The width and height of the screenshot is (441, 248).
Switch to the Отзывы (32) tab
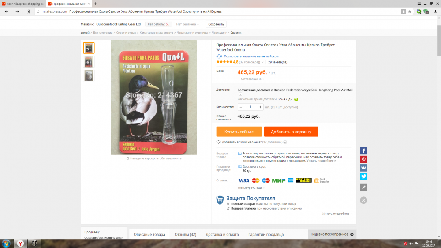(185, 234)
